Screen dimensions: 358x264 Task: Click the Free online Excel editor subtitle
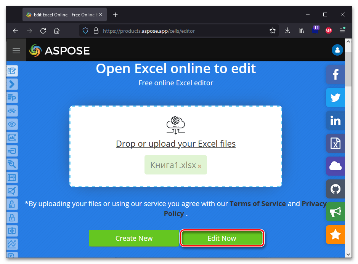(x=176, y=83)
